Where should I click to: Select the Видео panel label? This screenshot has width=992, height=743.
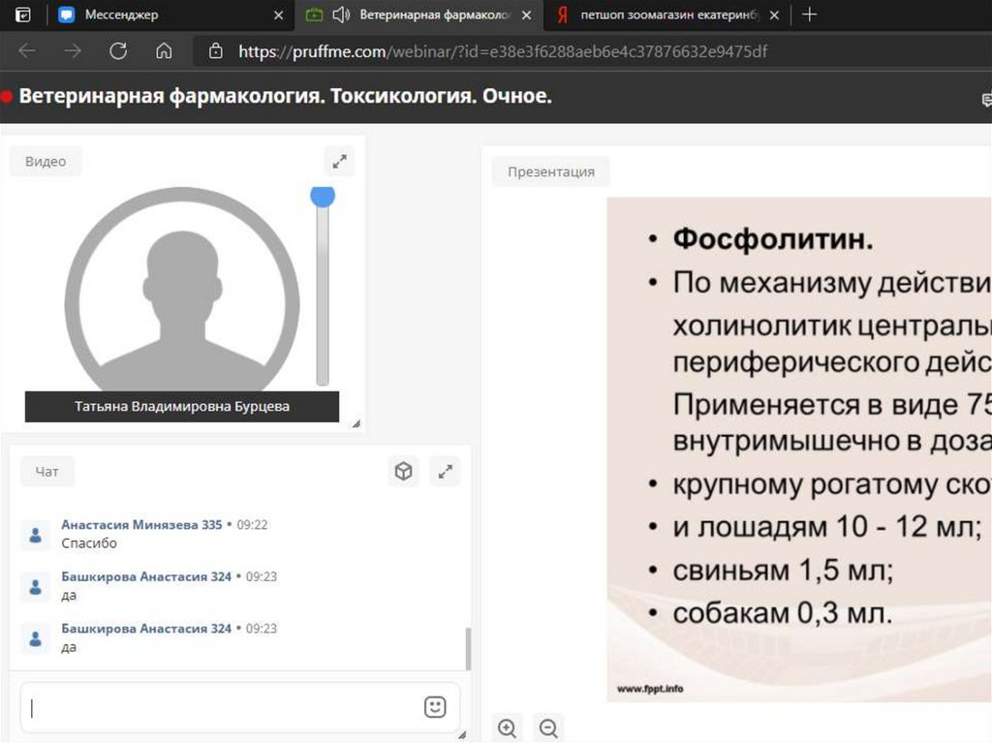[46, 162]
